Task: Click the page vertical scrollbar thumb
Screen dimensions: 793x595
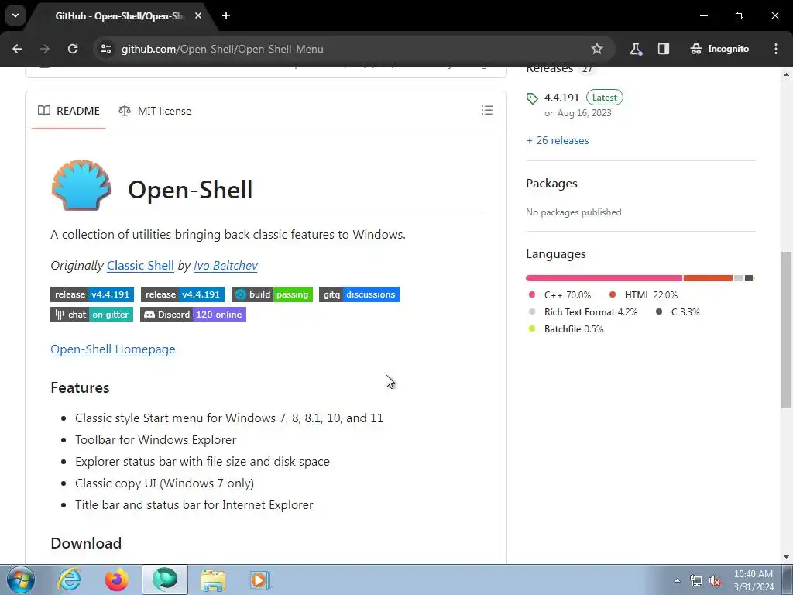Action: 787,330
